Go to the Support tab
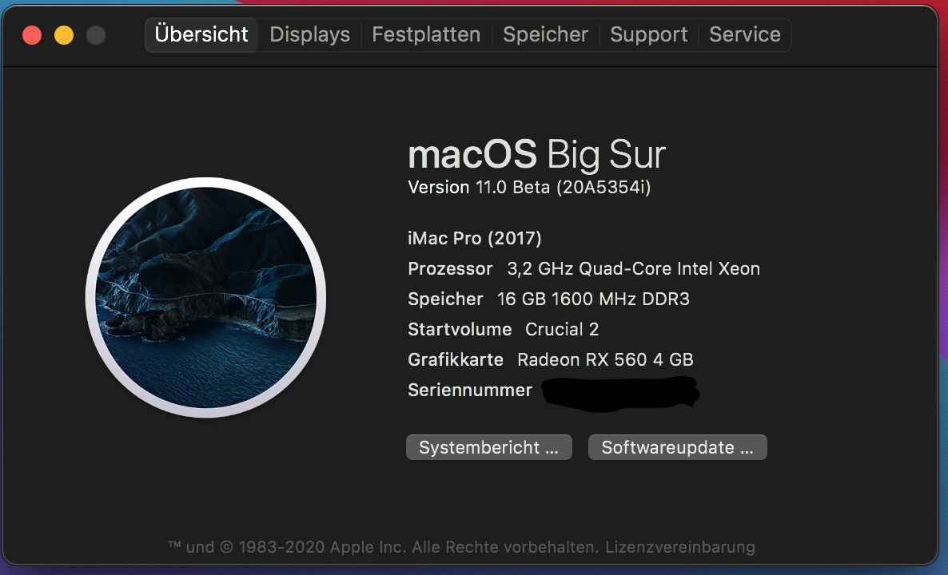The height and width of the screenshot is (575, 948). coord(648,35)
